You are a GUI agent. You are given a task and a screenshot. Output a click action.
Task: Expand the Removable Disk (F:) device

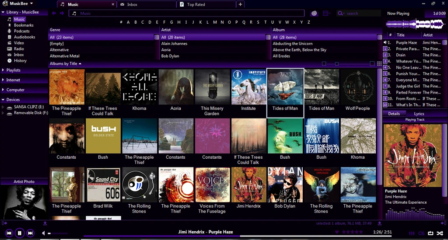point(3,113)
